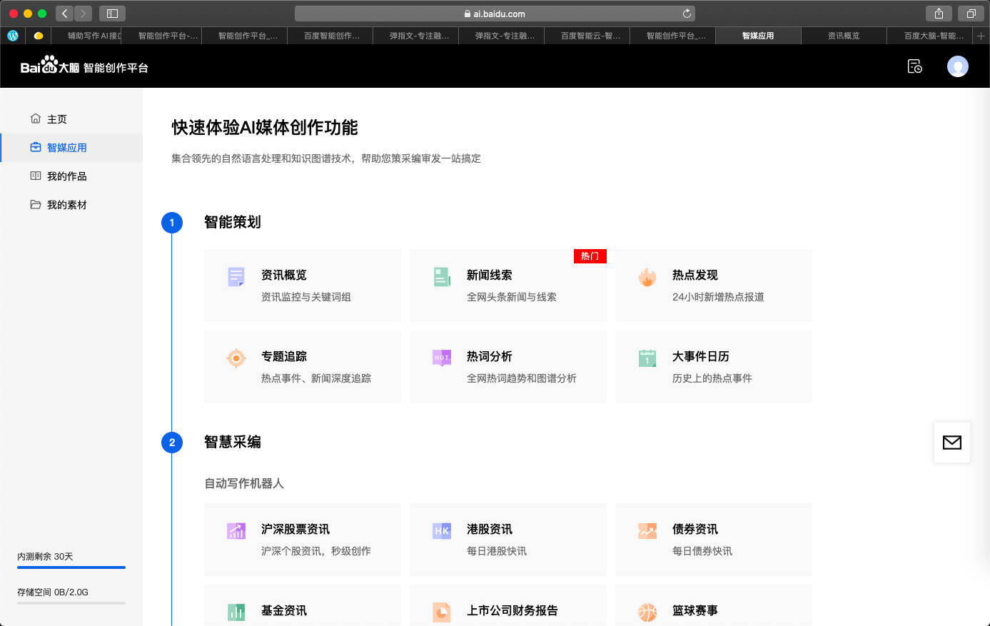Click Safari share icon
This screenshot has width=990, height=626.
point(939,14)
